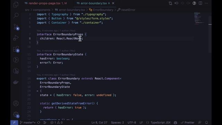Click 'error?: Error;' line
Image resolution: width=222 pixels, height=125 pixels.
tap(51, 62)
